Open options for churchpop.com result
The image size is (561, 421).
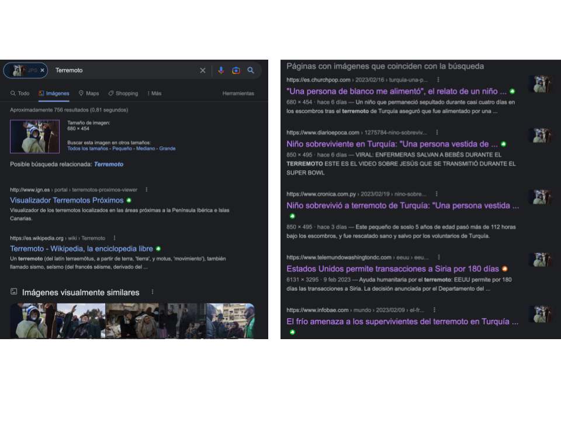coord(438,80)
